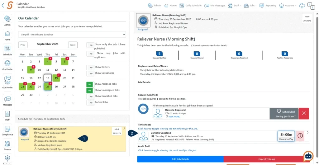Toggle viewing the timesheets for this job
This screenshot has width=319, height=165.
pos(168,129)
